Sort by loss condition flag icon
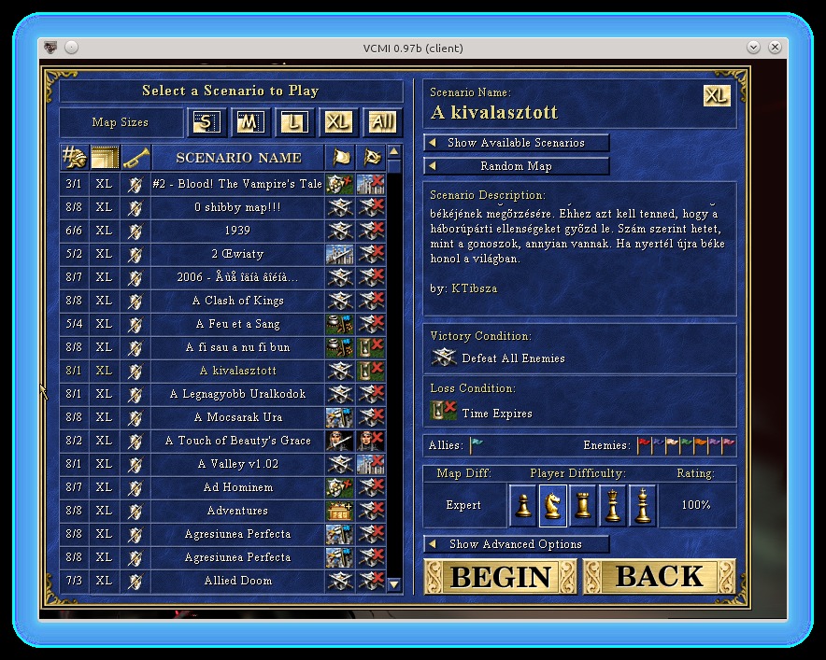This screenshot has height=660, width=826. 370,158
